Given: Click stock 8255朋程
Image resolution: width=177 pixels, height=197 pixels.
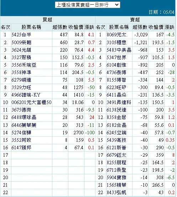Looking at the screenshot, I should pyautogui.click(x=116, y=162).
